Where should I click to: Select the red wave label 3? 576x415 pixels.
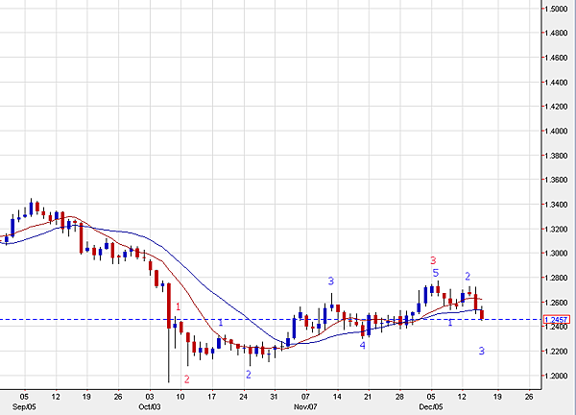pyautogui.click(x=433, y=260)
